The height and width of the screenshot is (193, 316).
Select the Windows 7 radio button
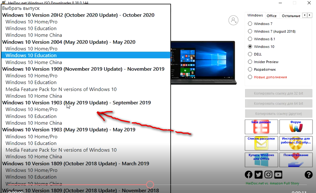point(250,23)
